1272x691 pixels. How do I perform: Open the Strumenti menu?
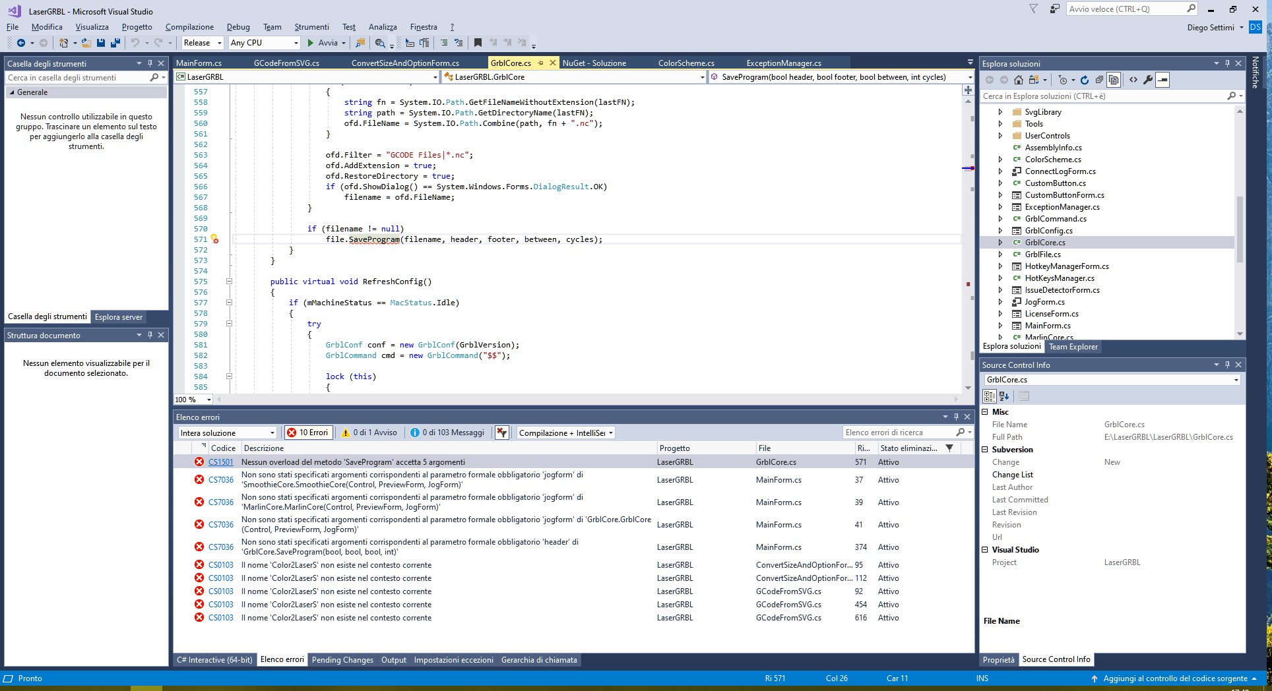tap(311, 27)
